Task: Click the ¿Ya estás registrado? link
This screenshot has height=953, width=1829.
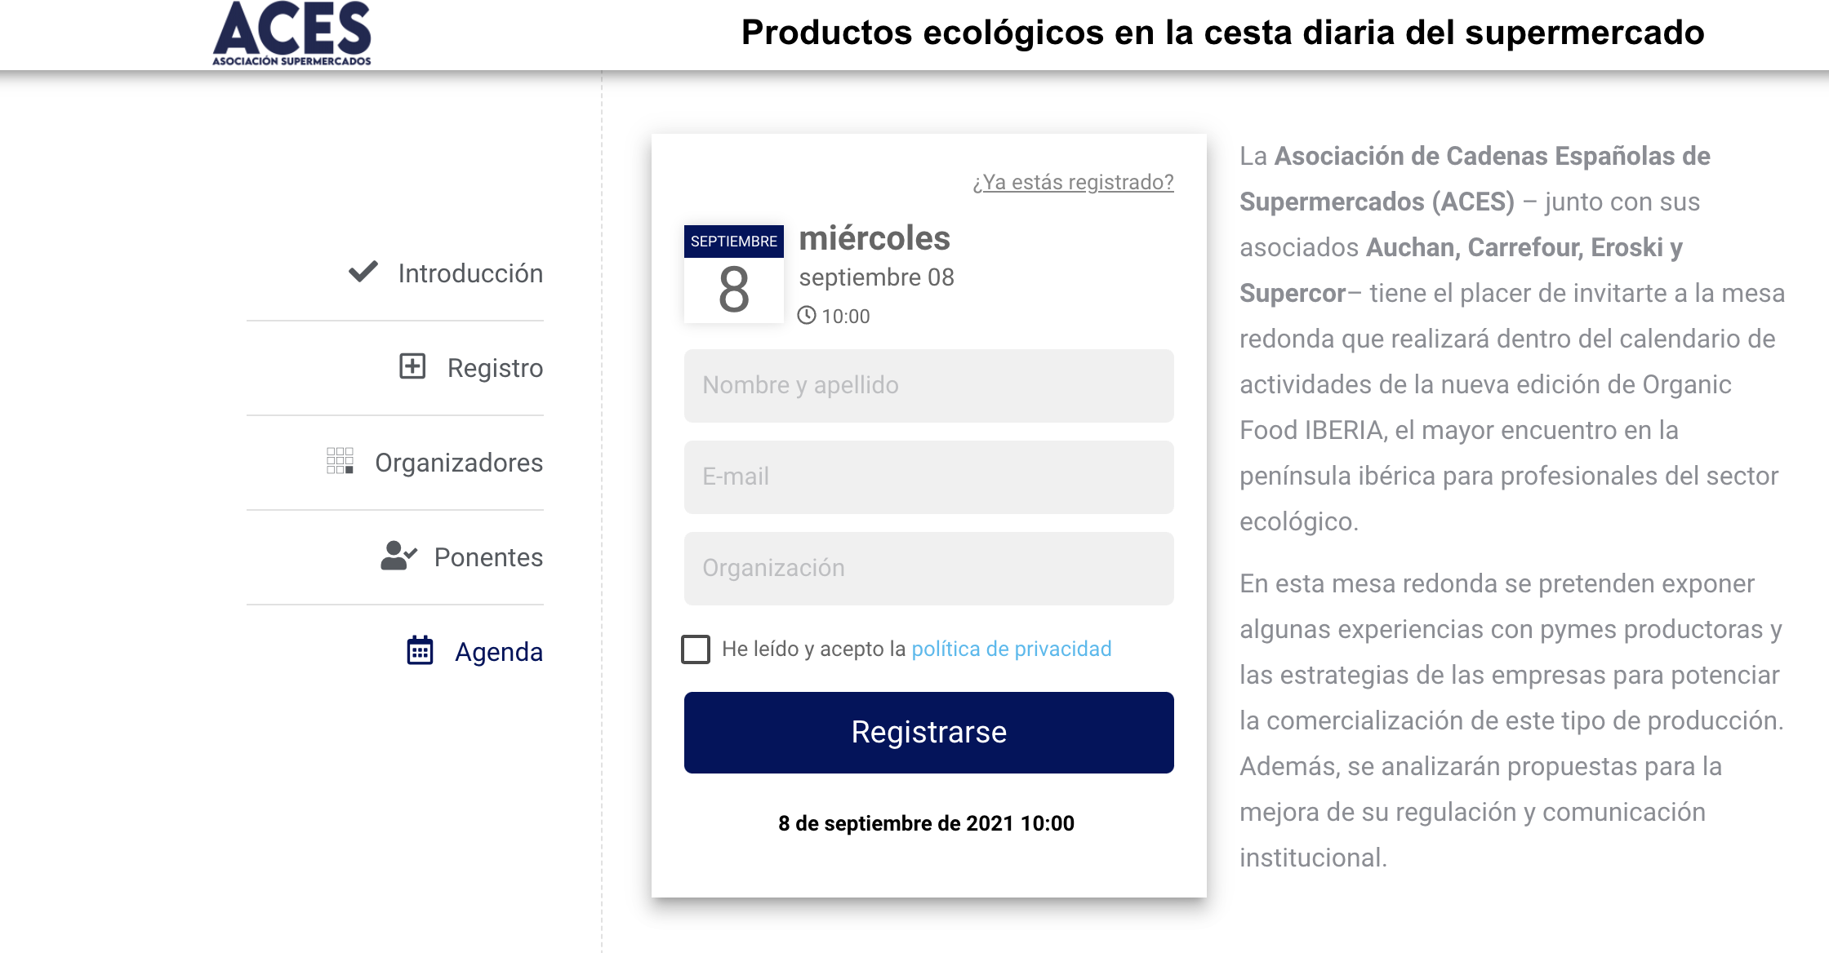Action: (x=1073, y=182)
